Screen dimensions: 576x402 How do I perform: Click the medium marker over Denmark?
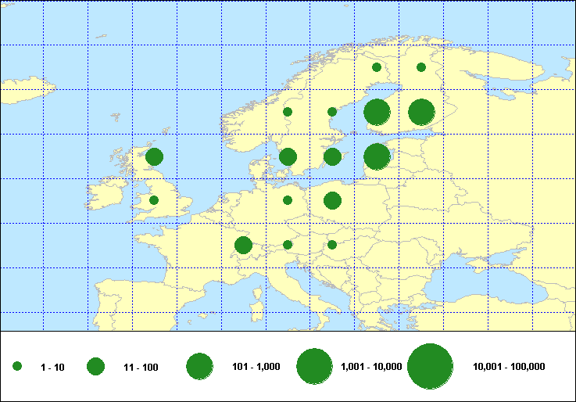(x=288, y=156)
